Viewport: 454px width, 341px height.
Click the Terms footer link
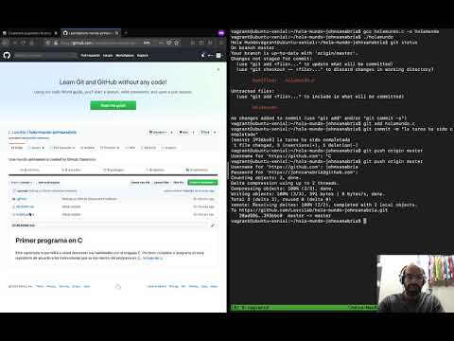click(x=40, y=286)
